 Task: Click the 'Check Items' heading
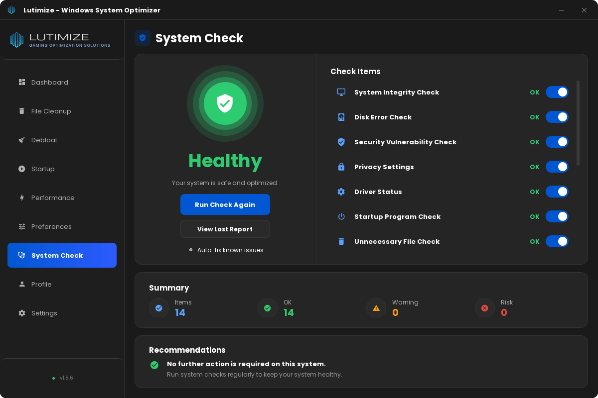click(355, 71)
